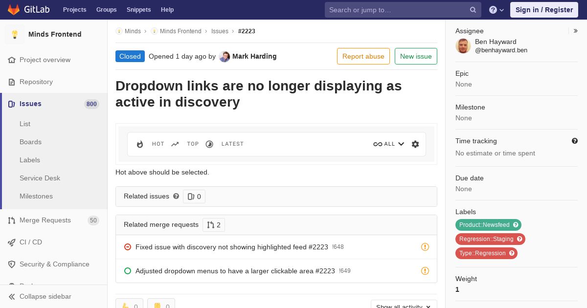587x308 pixels.
Task: Click help icon on Regression::Staging label
Action: [x=519, y=239]
